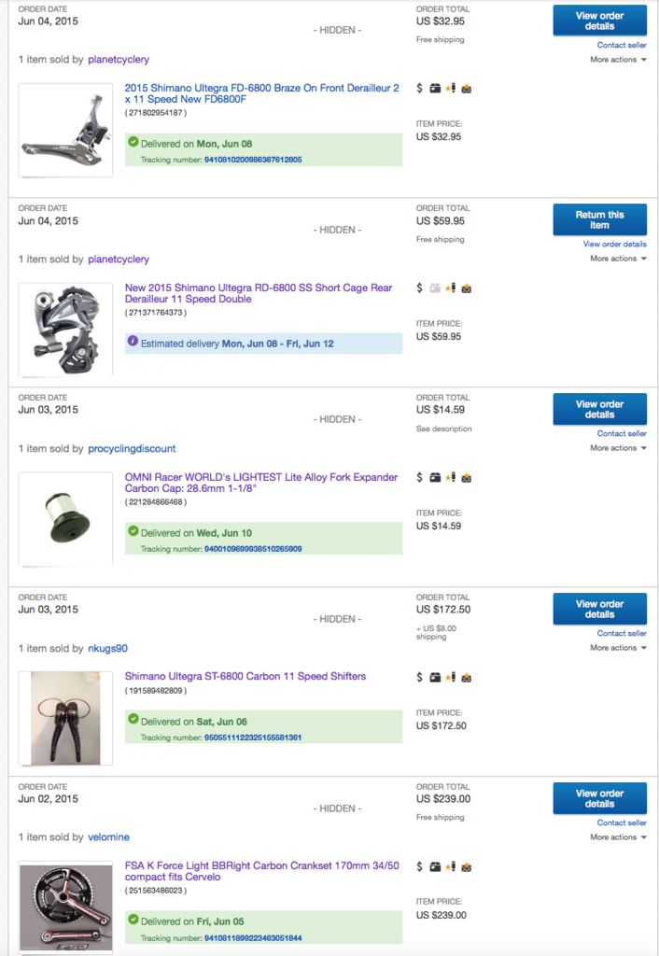659x956 pixels.
Task: Click the purple estimated delivery info icon
Action: (133, 343)
